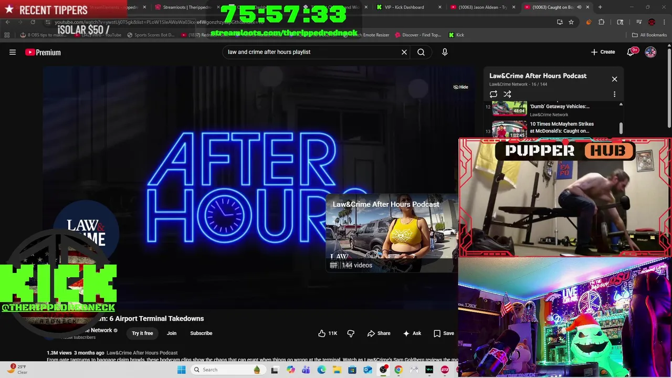Open the Create menu
This screenshot has width=672, height=378.
coord(603,52)
